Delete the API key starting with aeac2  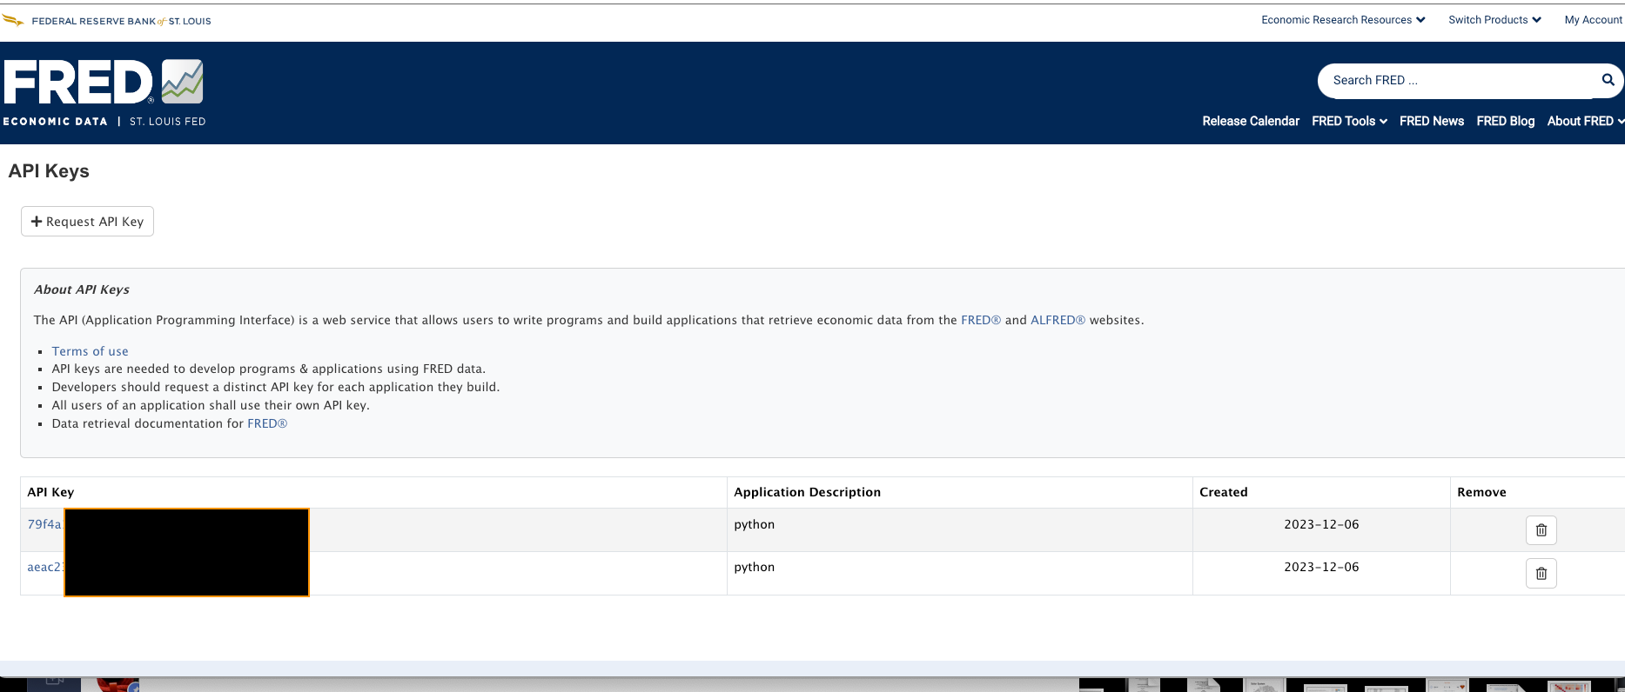coord(1541,574)
